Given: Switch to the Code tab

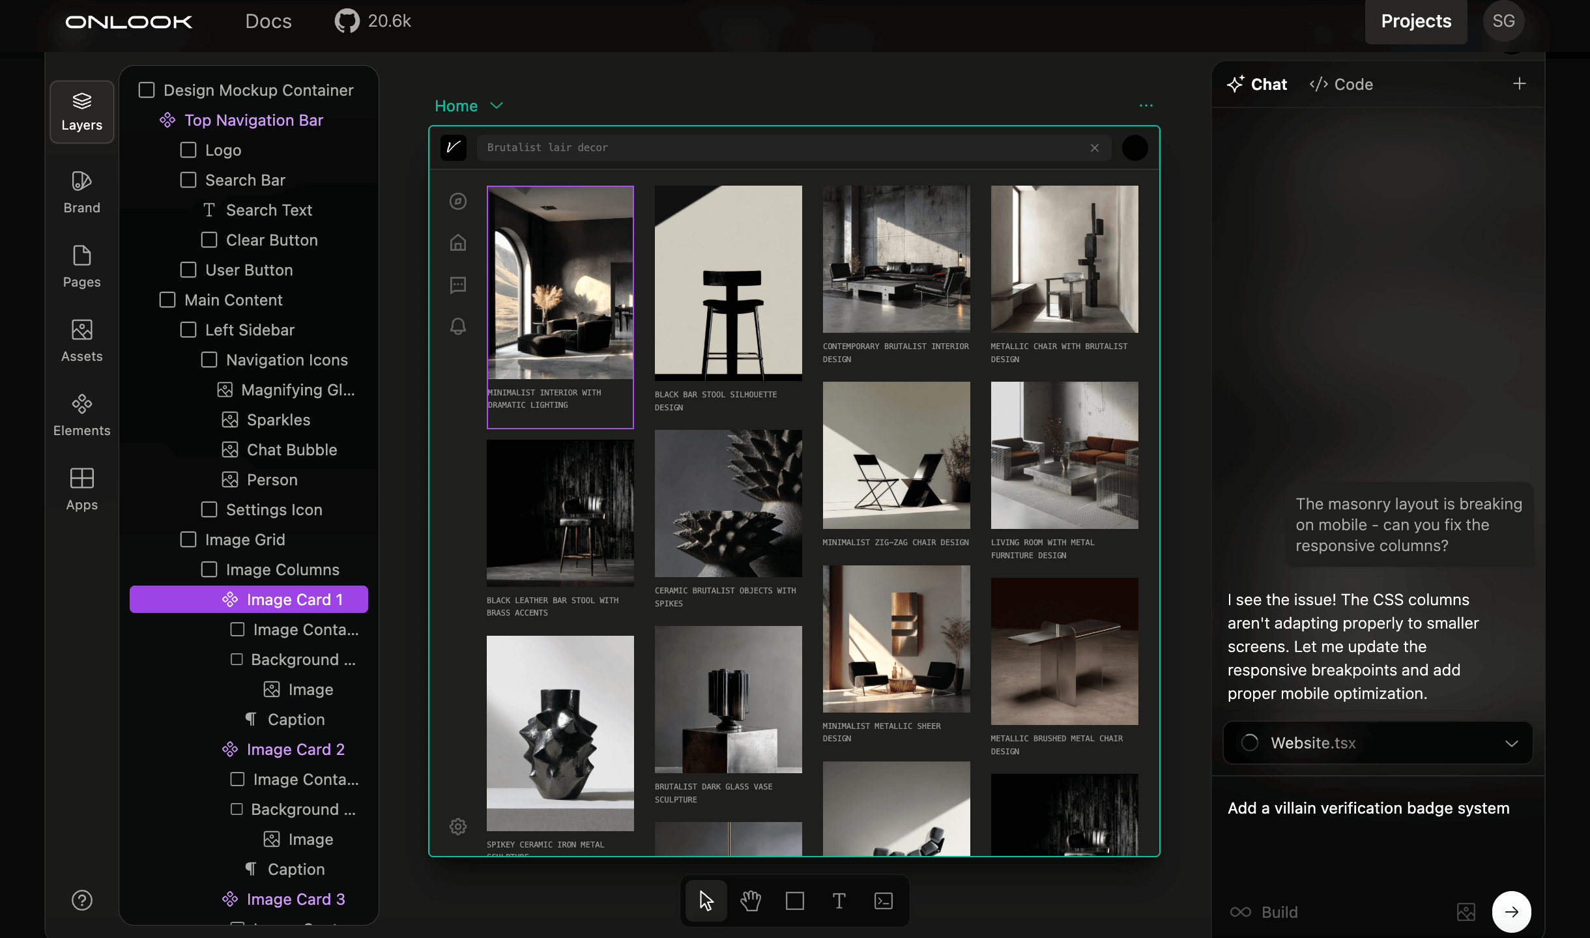Looking at the screenshot, I should coord(1341,84).
